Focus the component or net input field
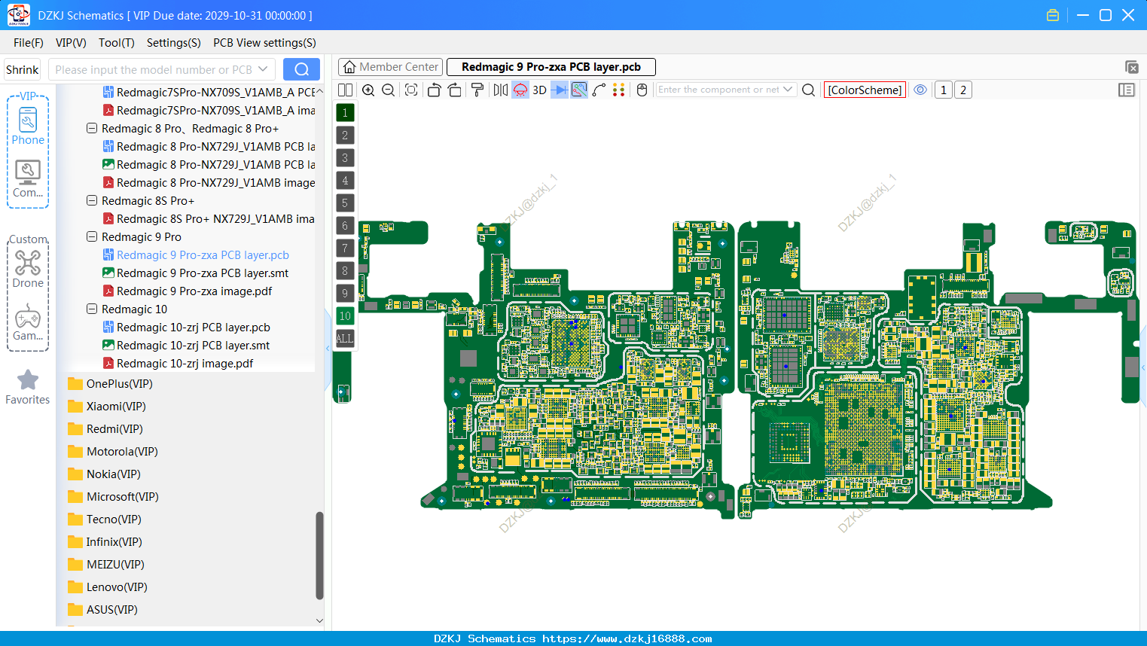Screen dimensions: 1147x646 tap(718, 90)
